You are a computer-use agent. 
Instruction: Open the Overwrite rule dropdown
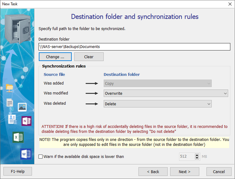point(166,93)
